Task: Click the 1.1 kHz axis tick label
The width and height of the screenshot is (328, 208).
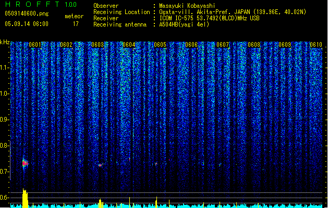Action: (x=5, y=68)
